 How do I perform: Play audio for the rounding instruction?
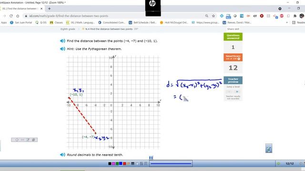(62, 155)
